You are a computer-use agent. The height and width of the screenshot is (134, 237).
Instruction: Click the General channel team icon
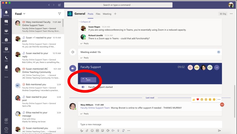70,14
